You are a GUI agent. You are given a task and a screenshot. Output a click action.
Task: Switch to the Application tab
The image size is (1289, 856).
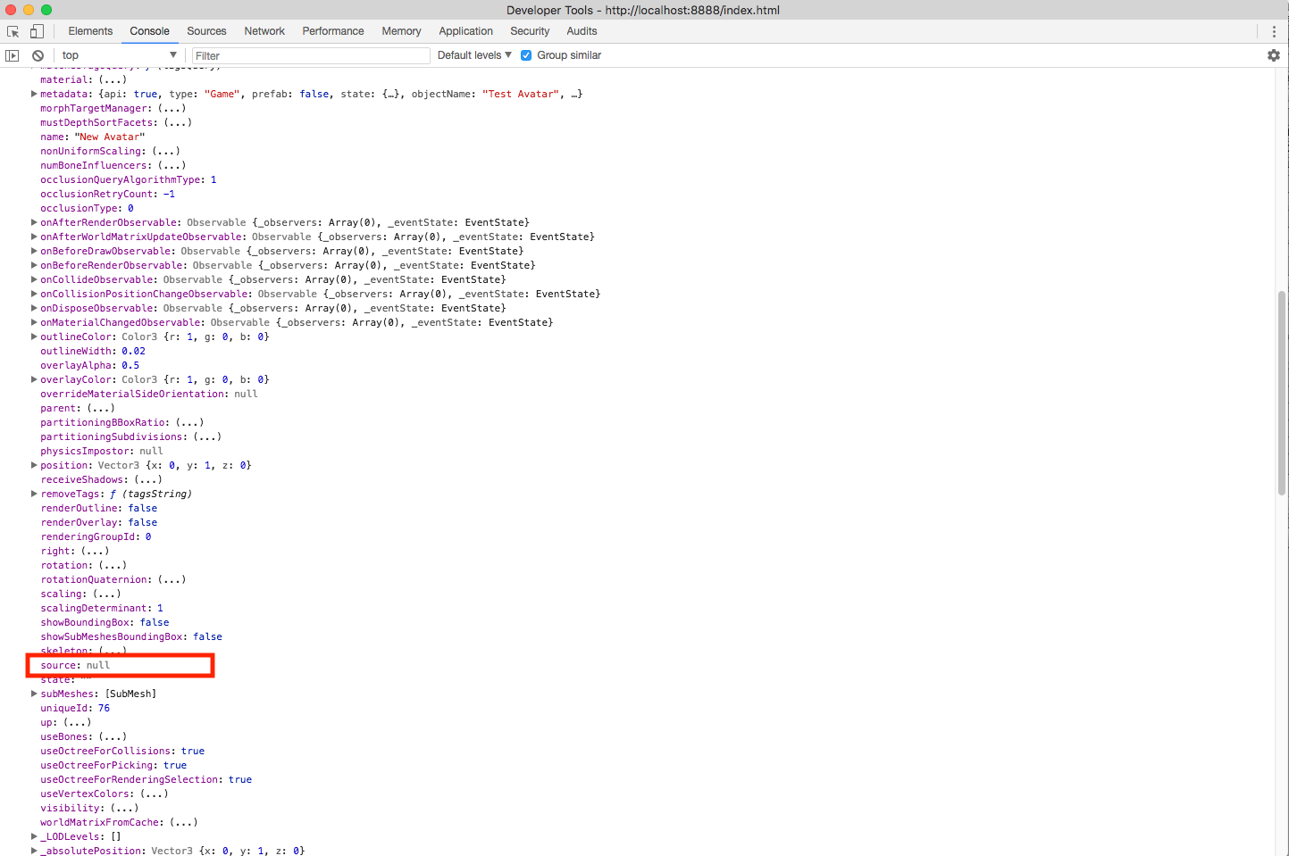pos(465,31)
